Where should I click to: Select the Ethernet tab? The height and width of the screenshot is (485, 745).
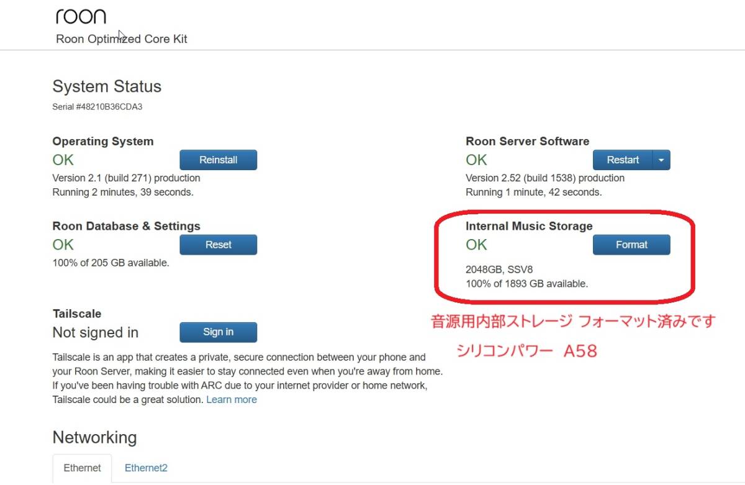point(82,468)
